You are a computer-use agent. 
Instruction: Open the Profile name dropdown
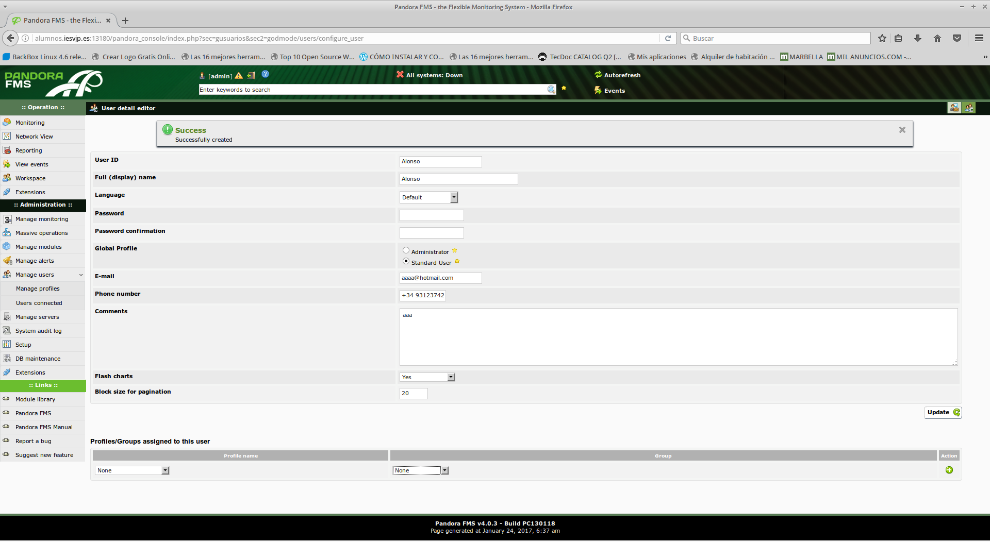132,471
